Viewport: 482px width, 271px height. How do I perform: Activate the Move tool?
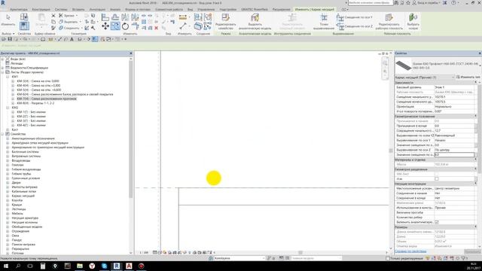coord(105,26)
